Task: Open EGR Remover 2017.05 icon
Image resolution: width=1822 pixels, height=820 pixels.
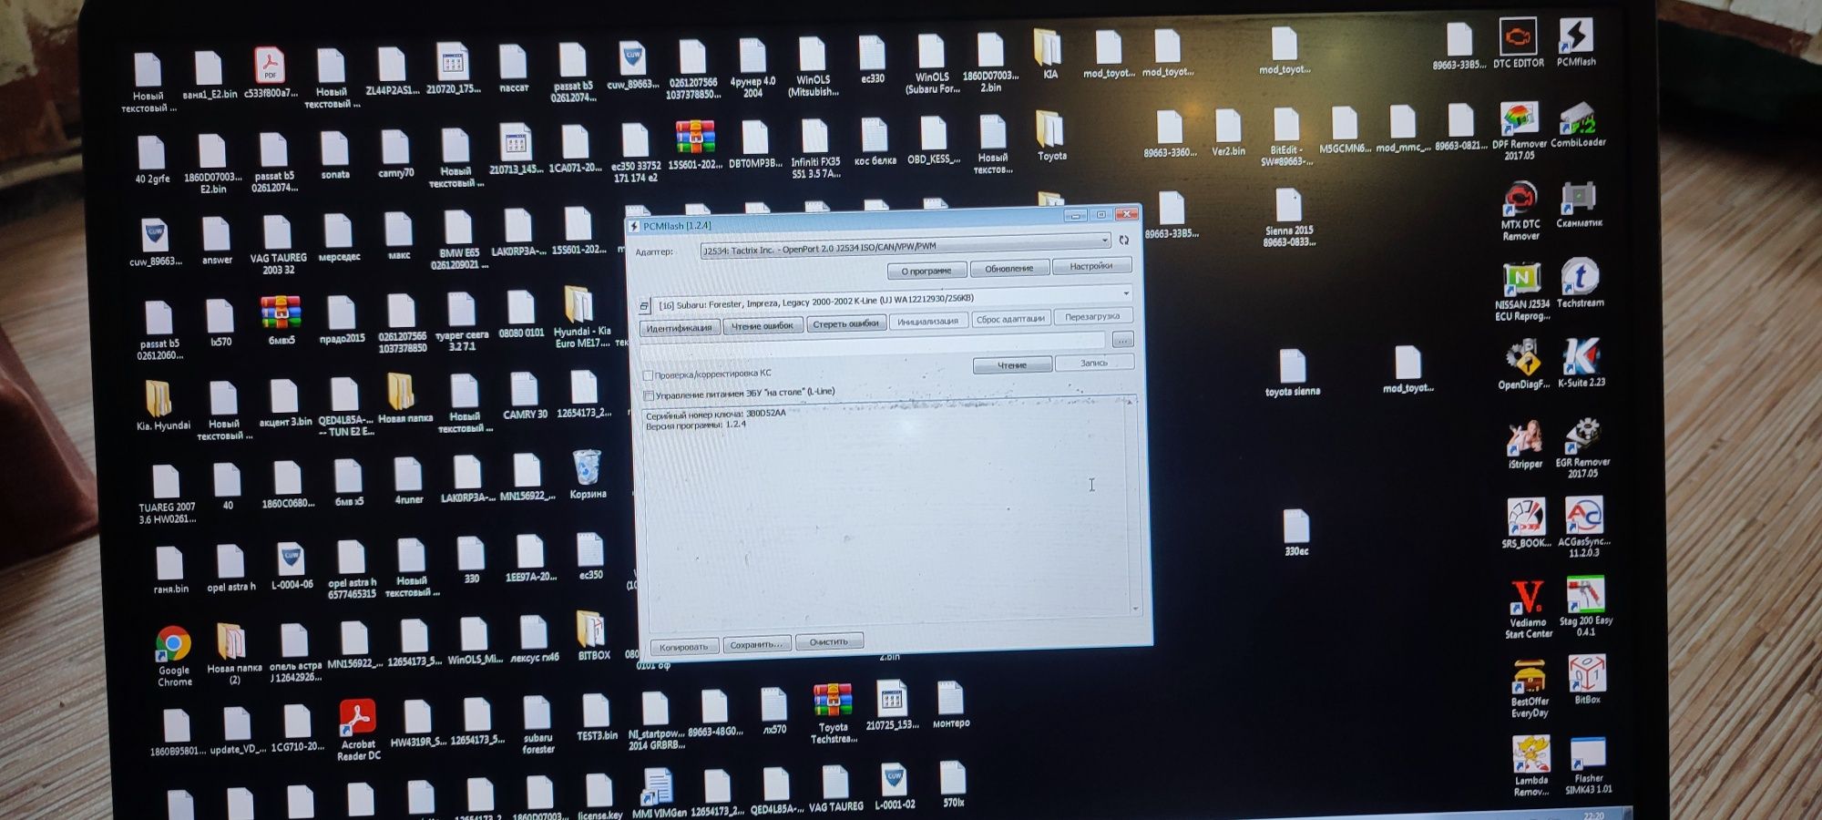Action: point(1583,448)
